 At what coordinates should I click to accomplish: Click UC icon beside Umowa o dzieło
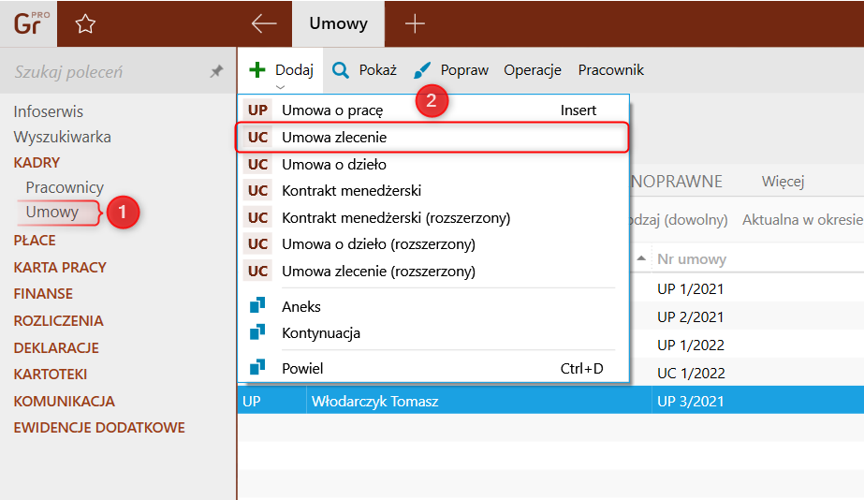pos(257,164)
